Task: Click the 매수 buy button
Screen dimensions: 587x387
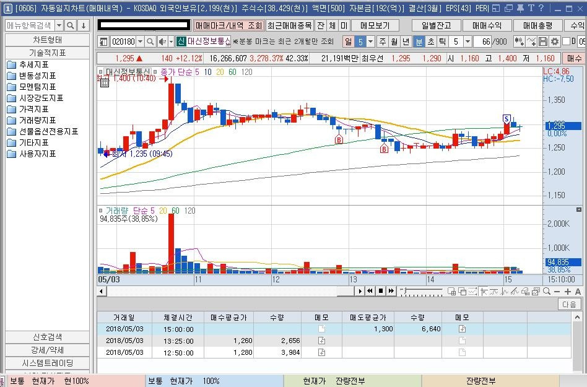Action: 574,58
